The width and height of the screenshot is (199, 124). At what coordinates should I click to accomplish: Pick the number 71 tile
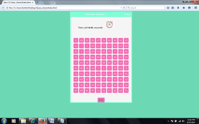tap(126, 91)
